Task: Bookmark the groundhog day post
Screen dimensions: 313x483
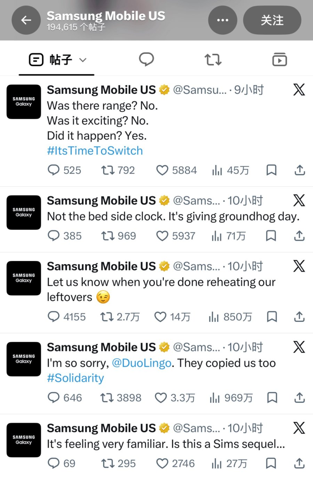Action: (x=271, y=236)
